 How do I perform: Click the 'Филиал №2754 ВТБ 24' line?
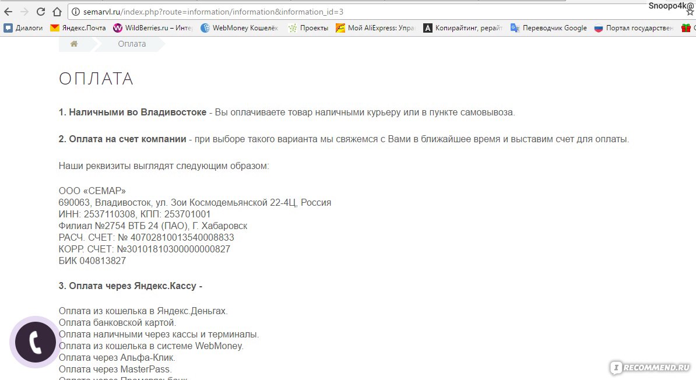pyautogui.click(x=153, y=226)
